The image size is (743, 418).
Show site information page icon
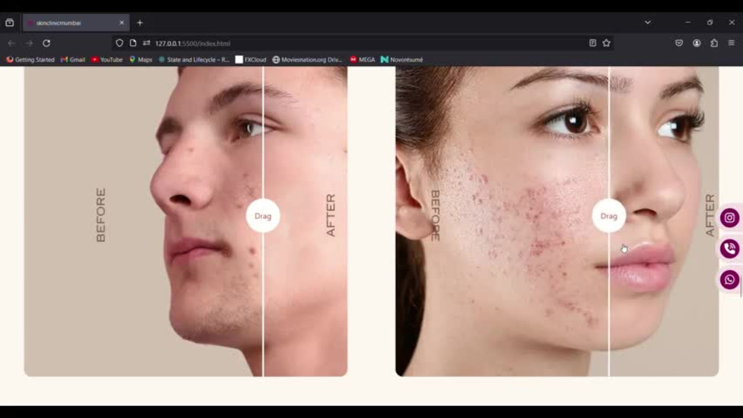pos(133,43)
